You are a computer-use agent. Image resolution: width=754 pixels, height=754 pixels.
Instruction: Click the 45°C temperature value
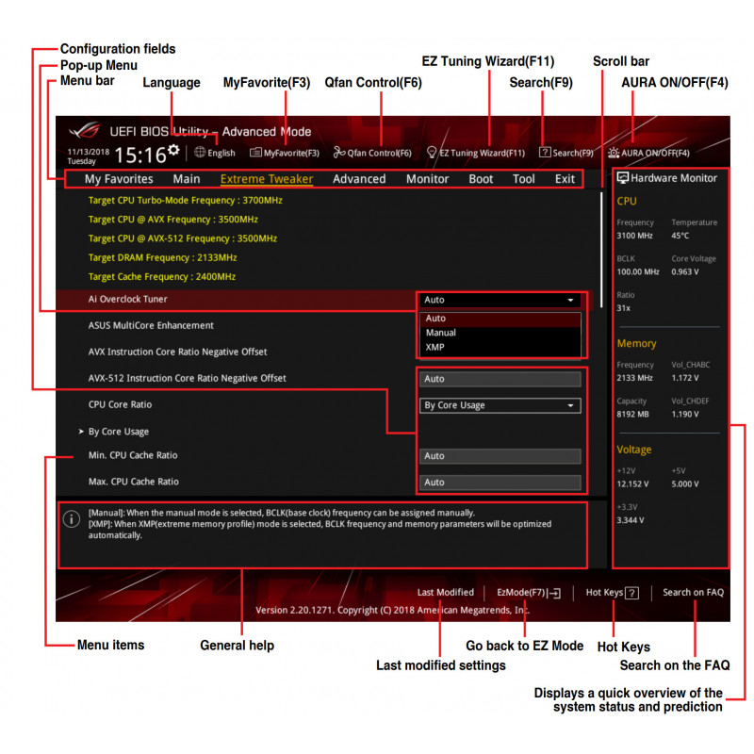click(x=680, y=236)
